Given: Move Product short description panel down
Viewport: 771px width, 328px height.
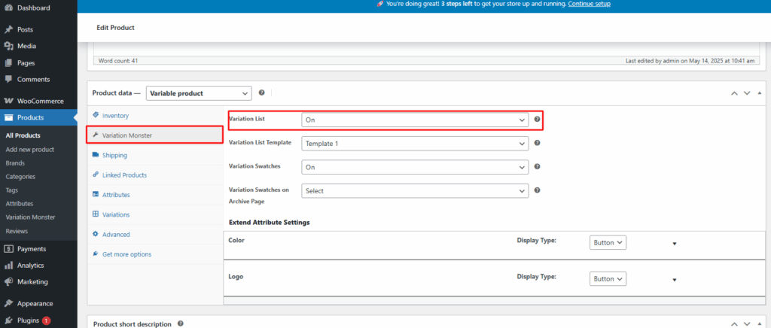Looking at the screenshot, I should (747, 324).
